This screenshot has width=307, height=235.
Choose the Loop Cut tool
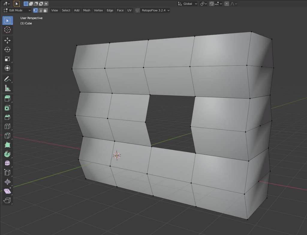point(7,126)
